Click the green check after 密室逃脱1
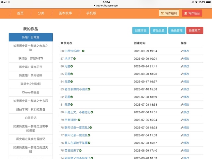Screen dimensions: 212x159 point(79,120)
